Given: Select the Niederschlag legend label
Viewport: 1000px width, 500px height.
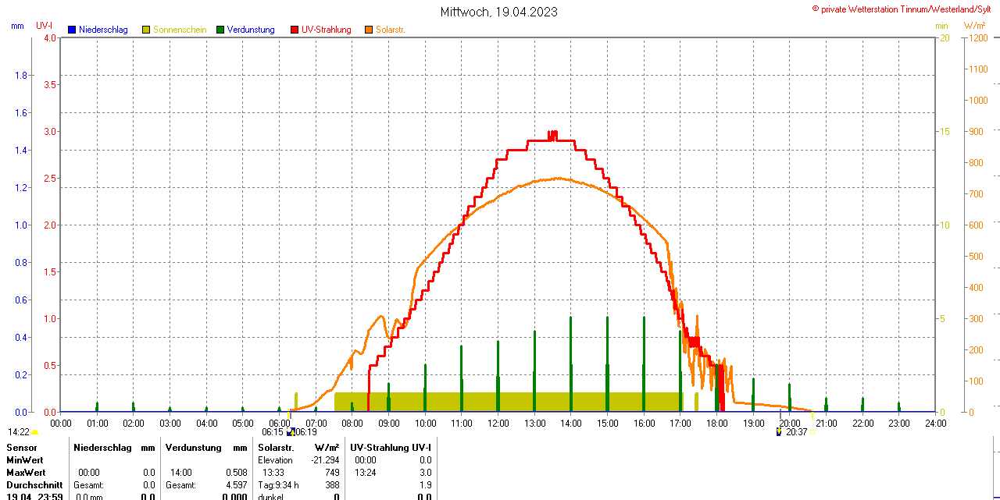Looking at the screenshot, I should 103,30.
